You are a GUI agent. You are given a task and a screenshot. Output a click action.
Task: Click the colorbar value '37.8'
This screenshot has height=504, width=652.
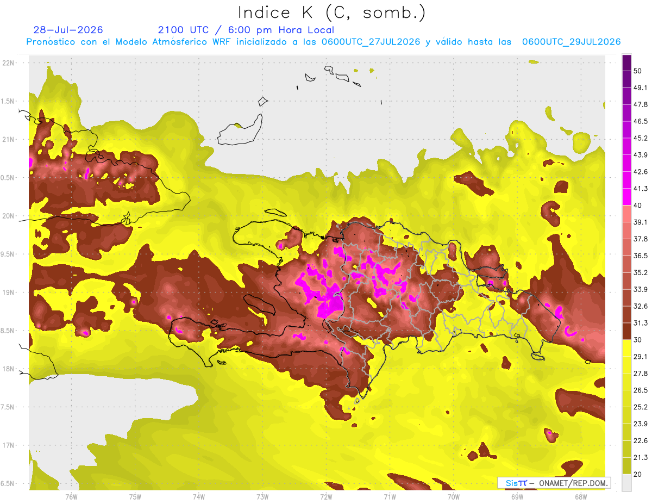click(641, 239)
